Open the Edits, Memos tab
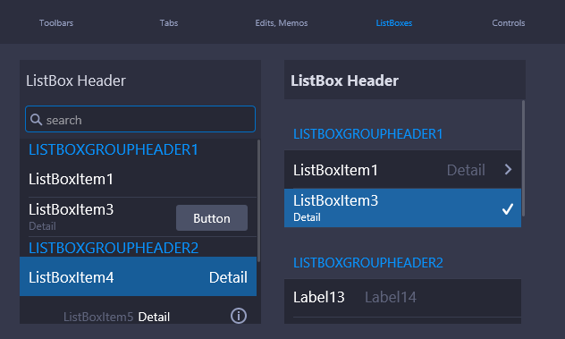 pyautogui.click(x=282, y=22)
